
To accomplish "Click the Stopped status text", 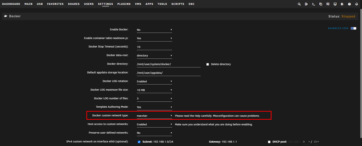I will coord(348,16).
